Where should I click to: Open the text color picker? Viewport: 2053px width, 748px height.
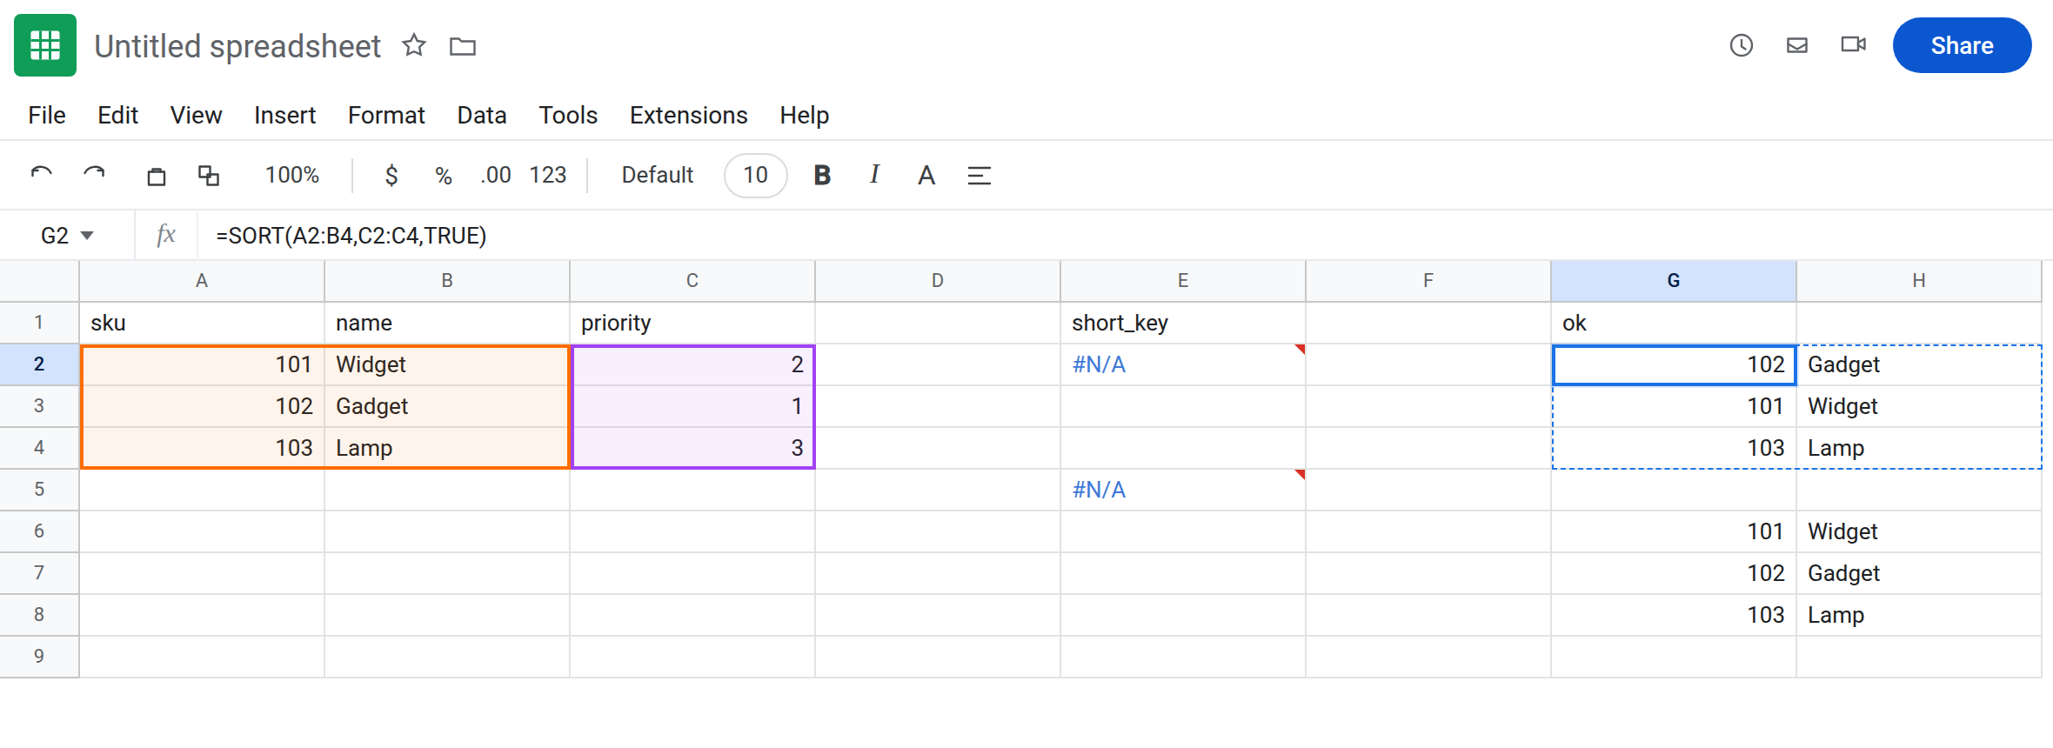pyautogui.click(x=926, y=176)
